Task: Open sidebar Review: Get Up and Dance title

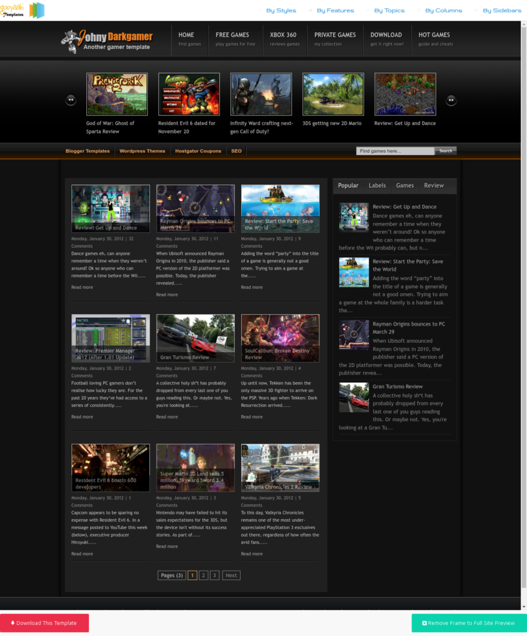Action: click(x=405, y=207)
